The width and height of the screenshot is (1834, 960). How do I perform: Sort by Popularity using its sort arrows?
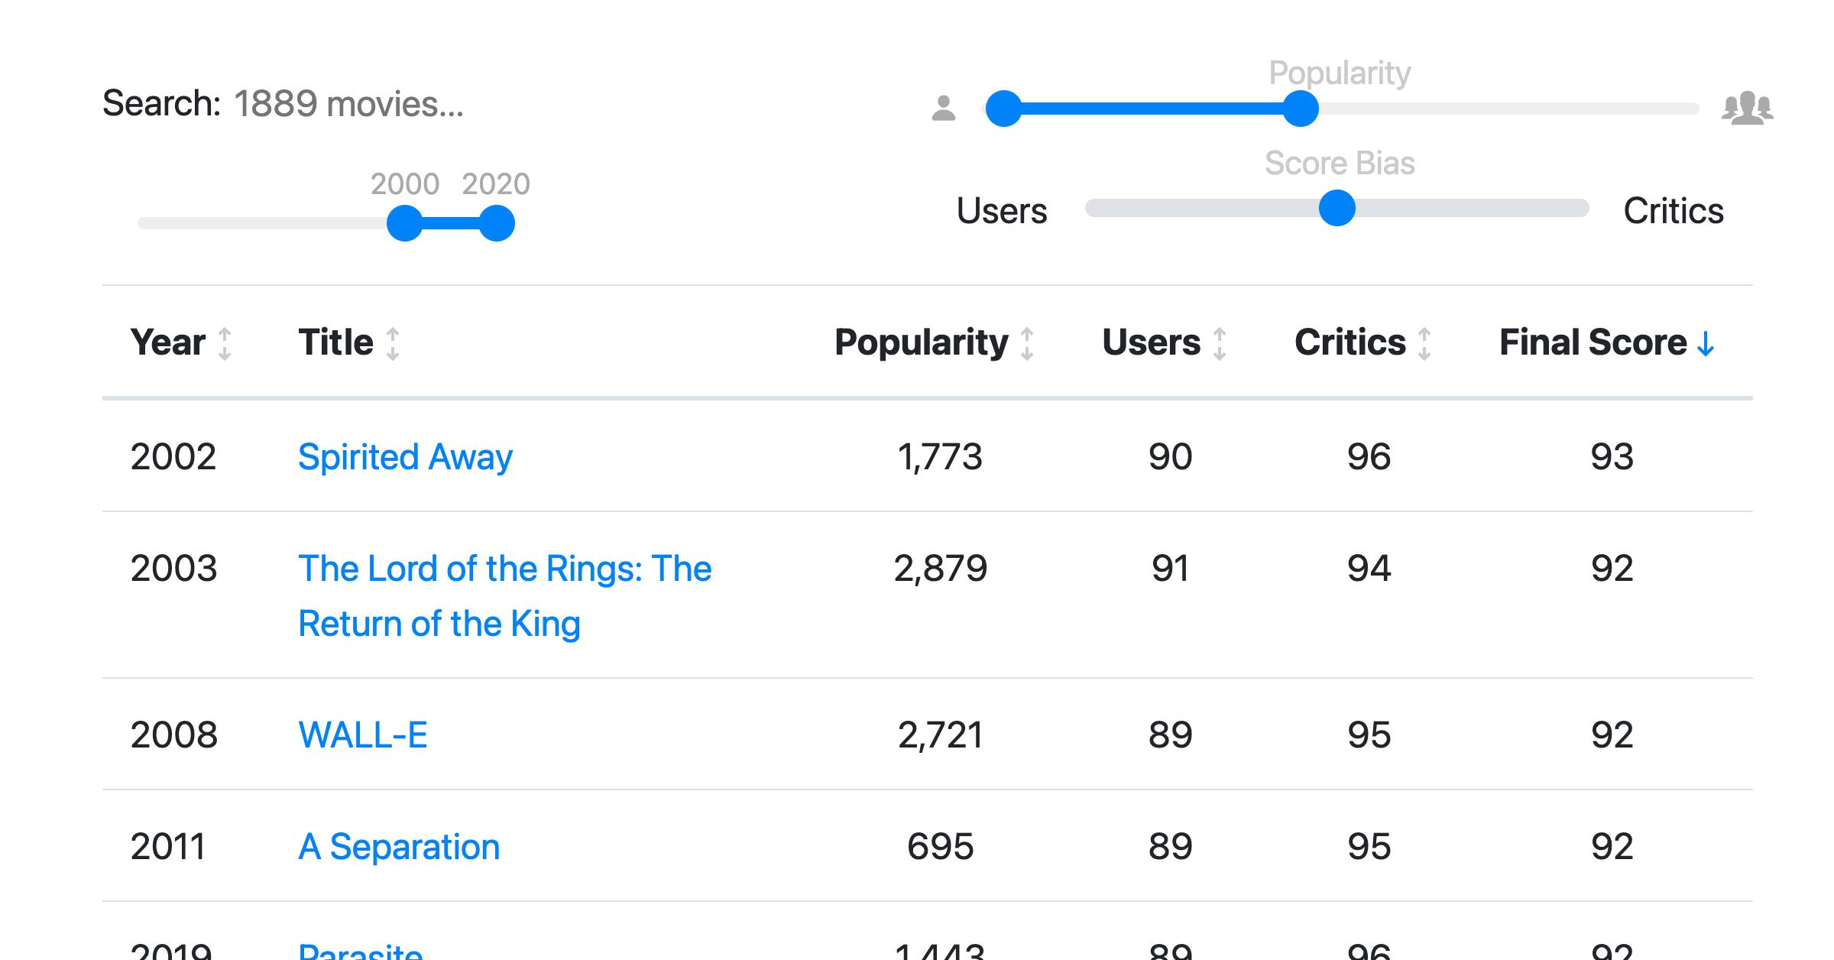[1027, 344]
